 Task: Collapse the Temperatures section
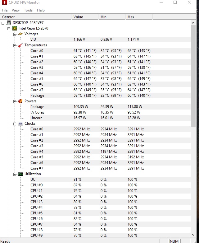click(15, 45)
